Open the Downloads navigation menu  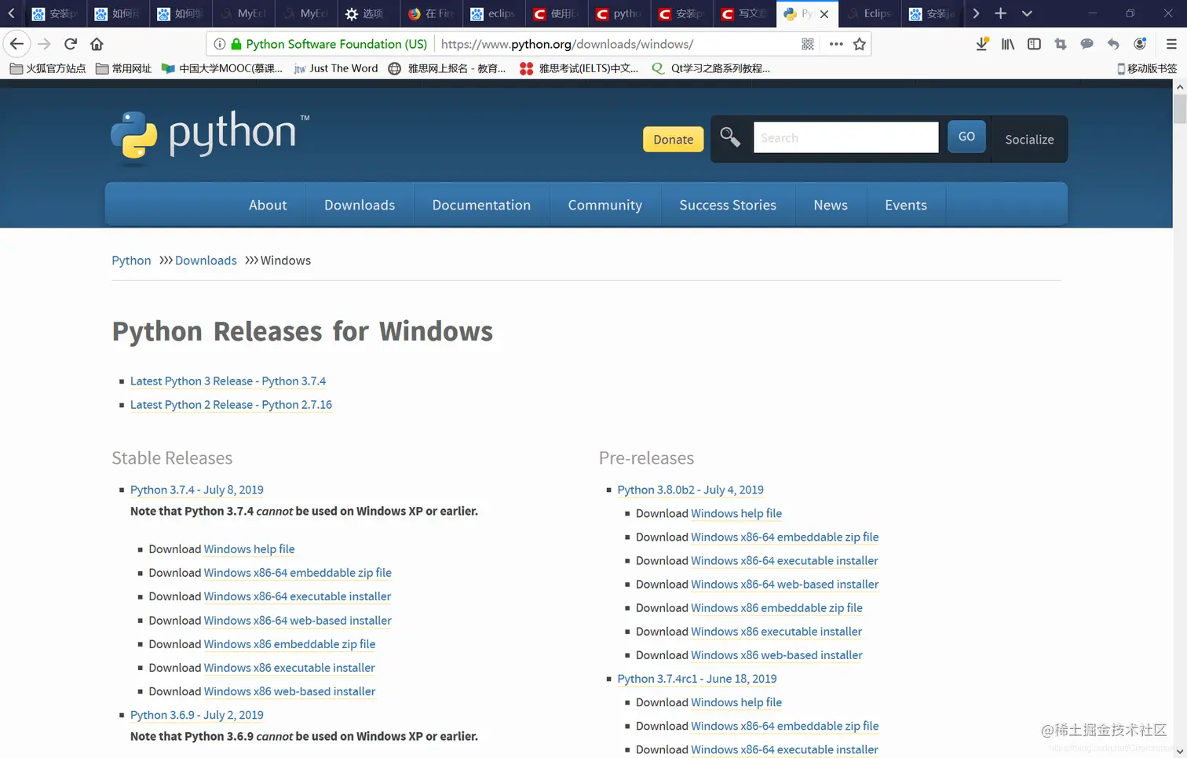click(360, 205)
